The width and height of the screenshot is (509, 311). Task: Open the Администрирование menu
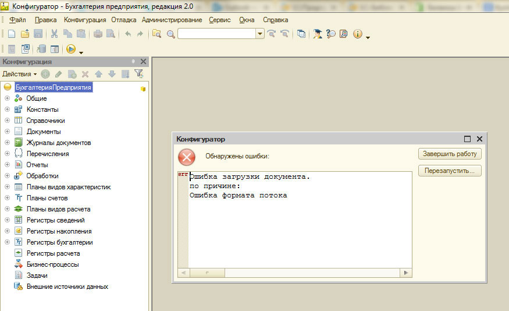pyautogui.click(x=172, y=20)
